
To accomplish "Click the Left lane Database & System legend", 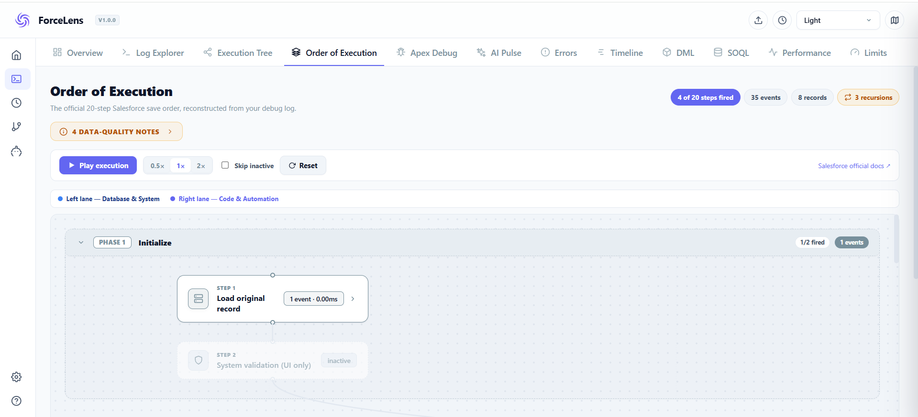I will coord(109,199).
